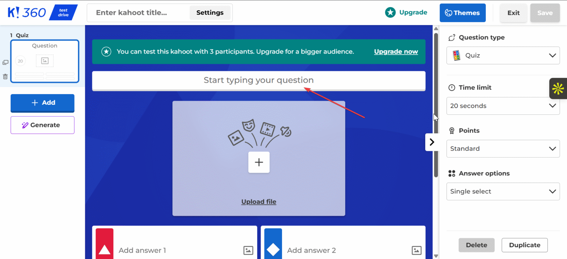
Task: Click the media type icons illustration
Action: 260,134
